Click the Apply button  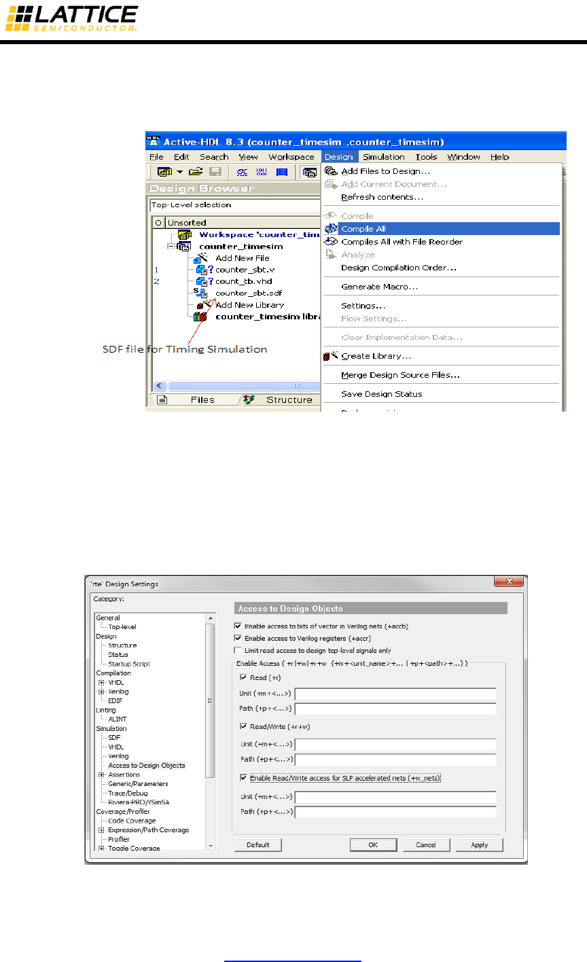click(x=480, y=844)
